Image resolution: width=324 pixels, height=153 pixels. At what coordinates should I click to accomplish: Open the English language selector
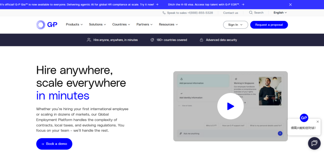pyautogui.click(x=280, y=13)
